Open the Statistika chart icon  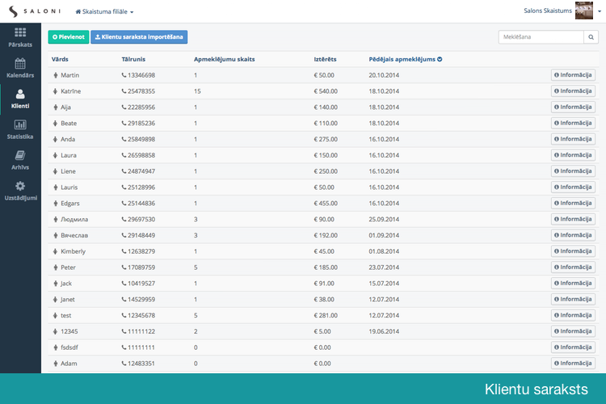(x=20, y=124)
